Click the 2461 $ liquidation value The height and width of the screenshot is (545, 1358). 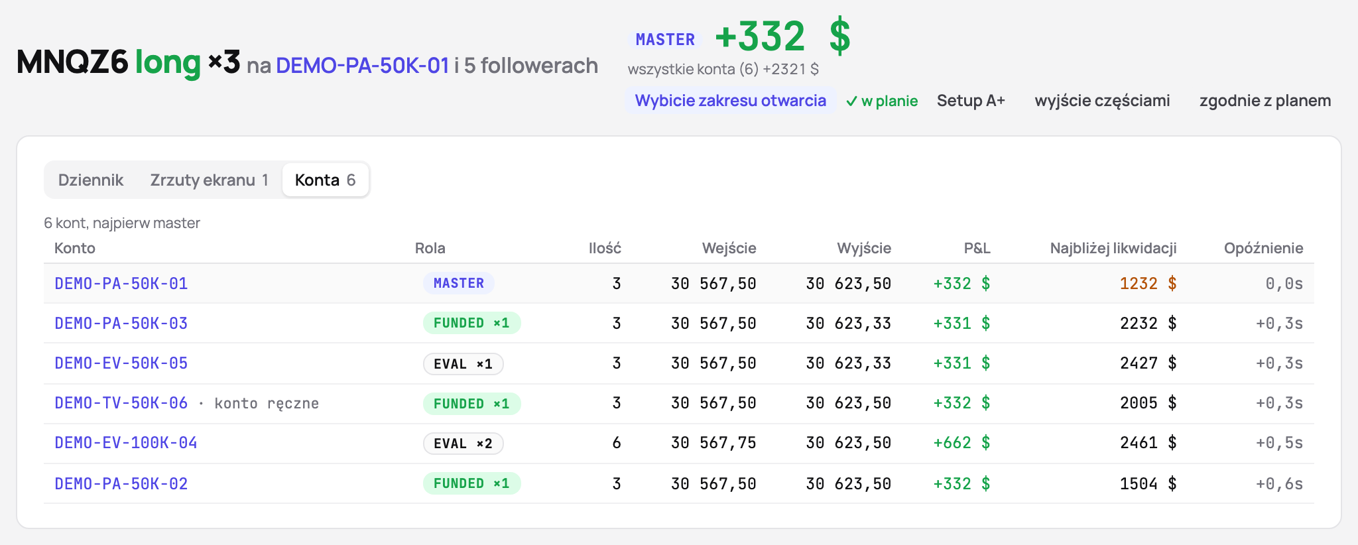[1148, 442]
